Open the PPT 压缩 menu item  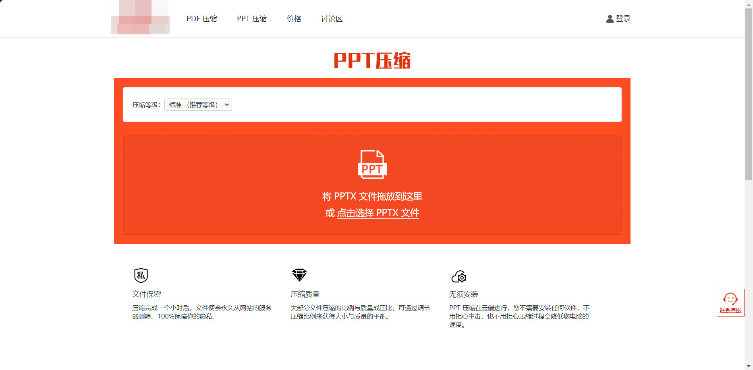point(252,19)
